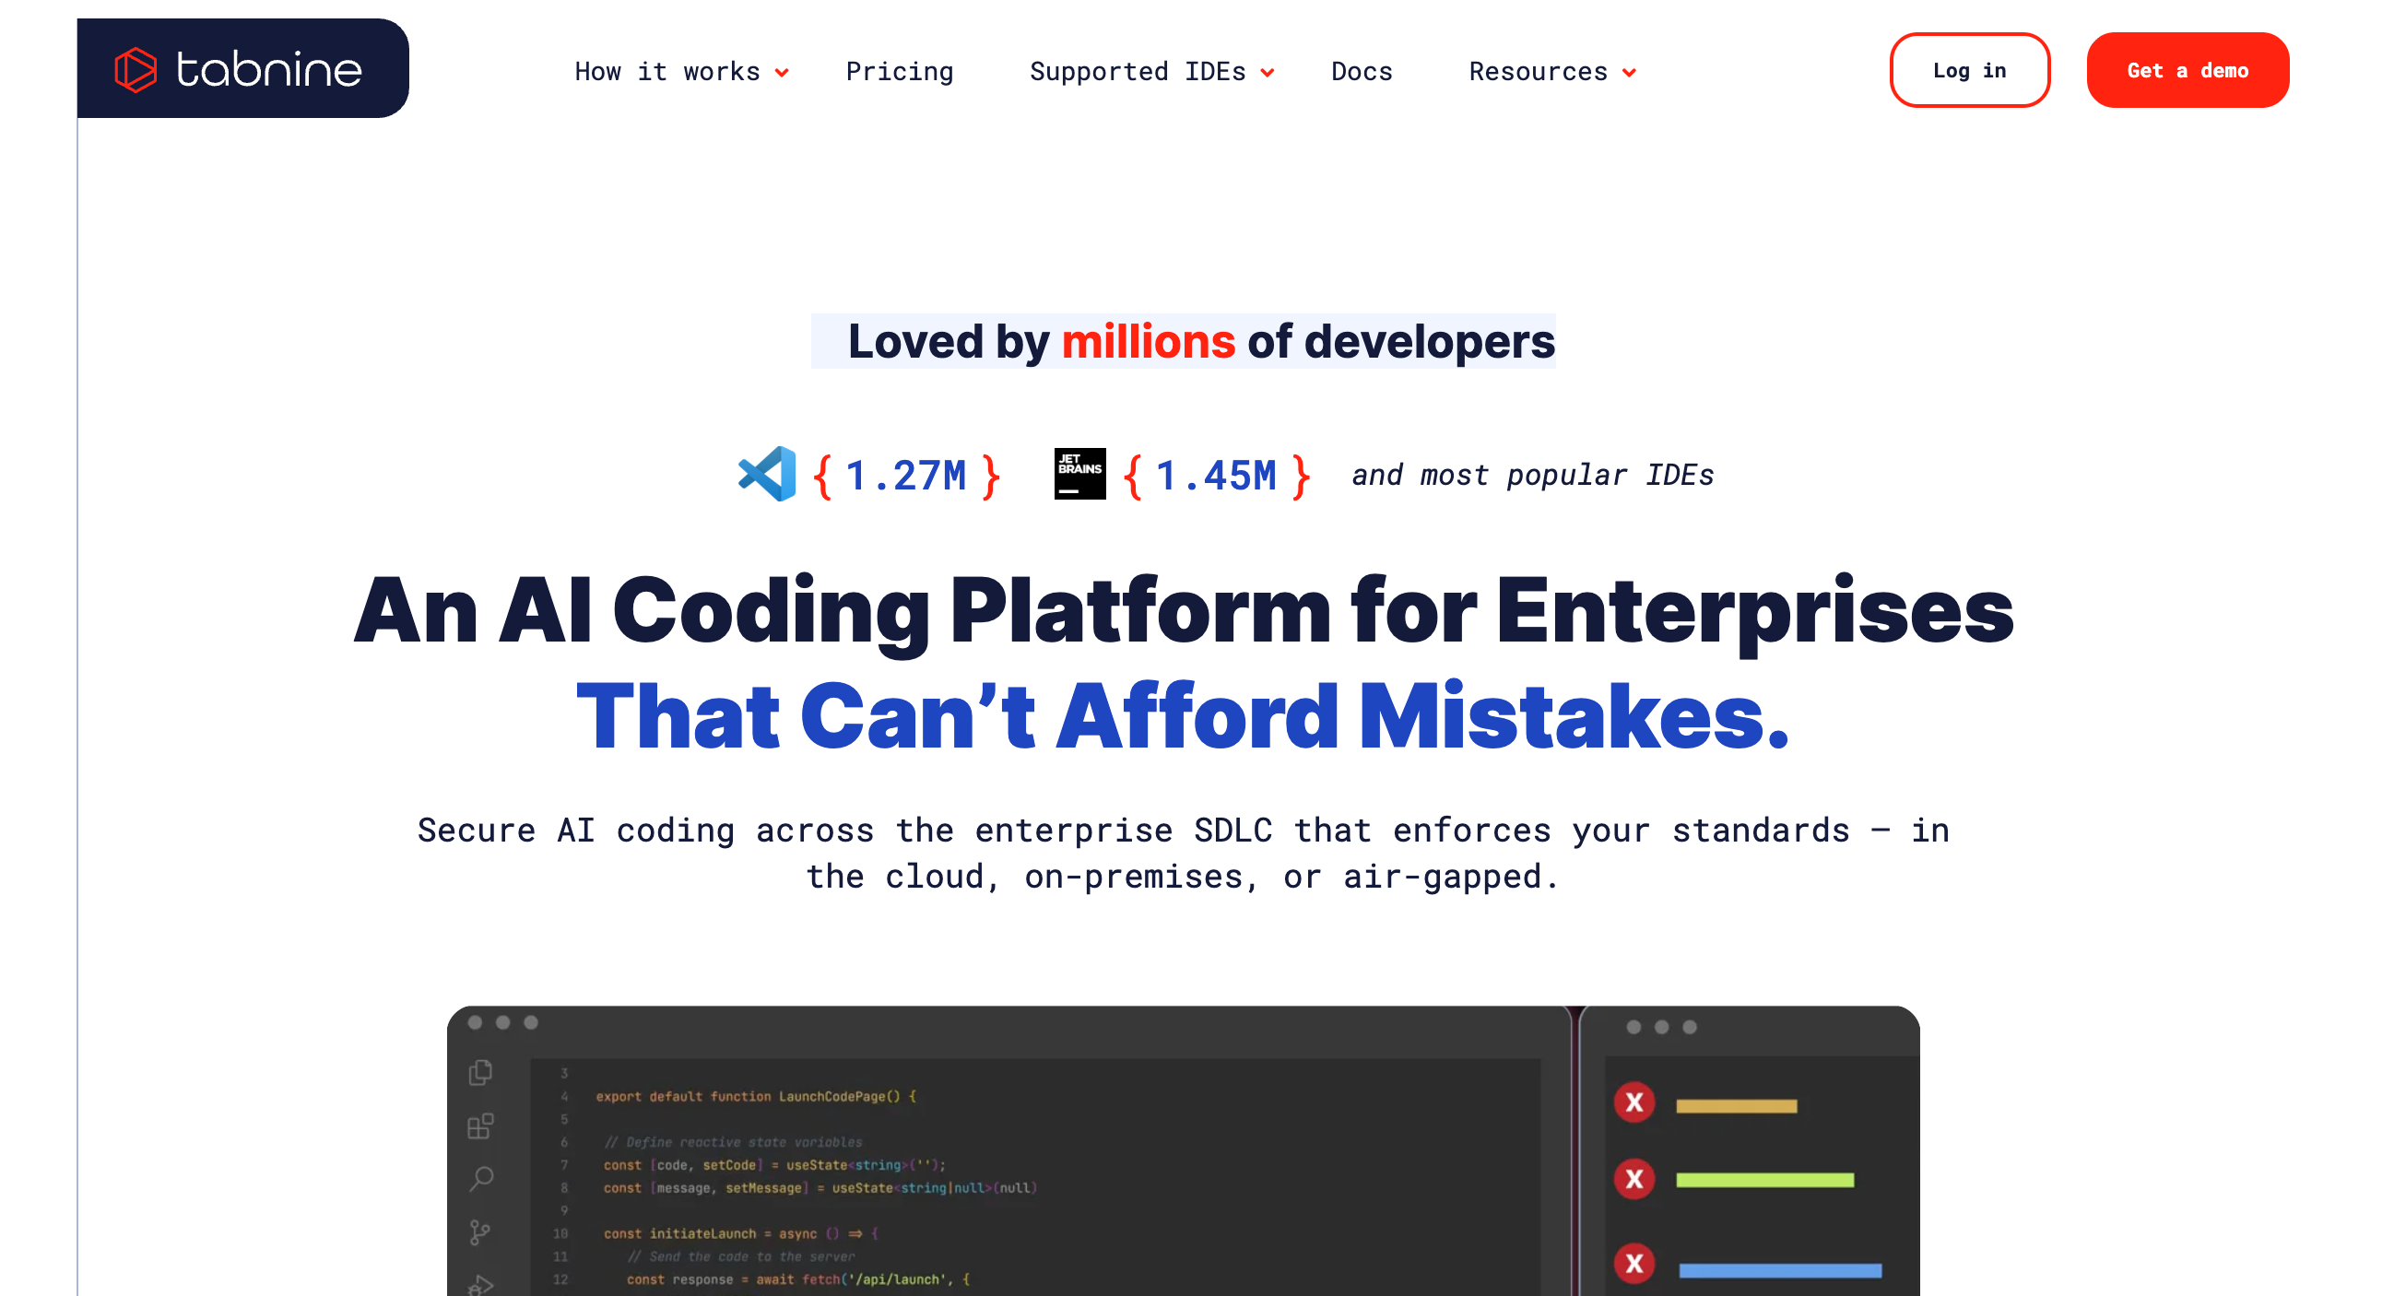Click the files icon in editor sidebar
The image size is (2406, 1296).
tap(480, 1072)
